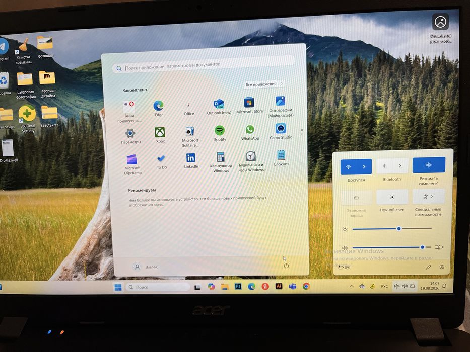Open Edge from the taskbar
This screenshot has height=352, width=470.
(251, 286)
